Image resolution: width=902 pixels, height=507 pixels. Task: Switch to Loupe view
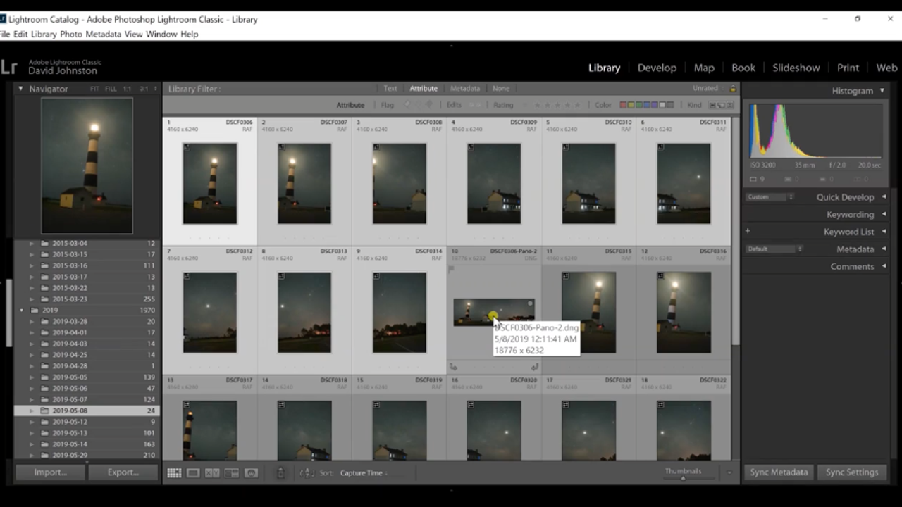[193, 473]
